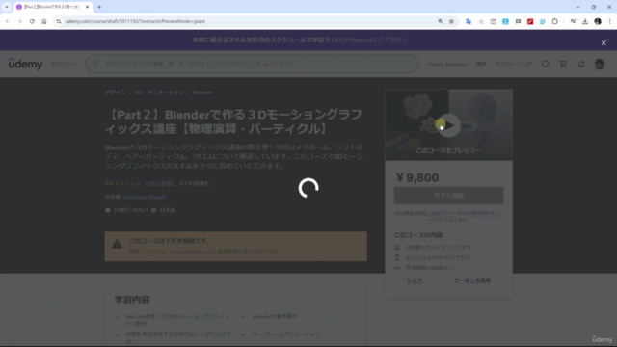Image resolution: width=617 pixels, height=347 pixels.
Task: Click the red square extension icon
Action: 530,21
